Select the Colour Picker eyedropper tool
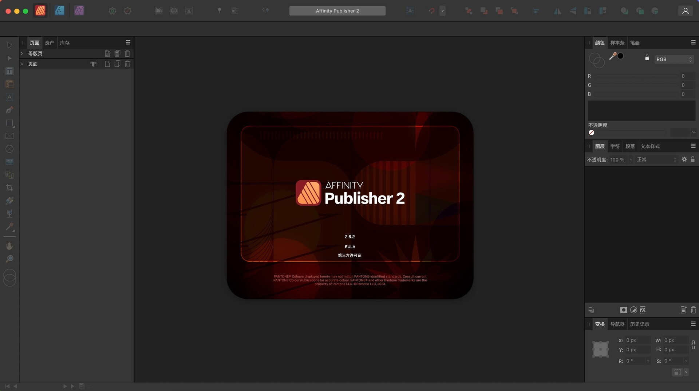This screenshot has width=699, height=391. click(x=9, y=227)
